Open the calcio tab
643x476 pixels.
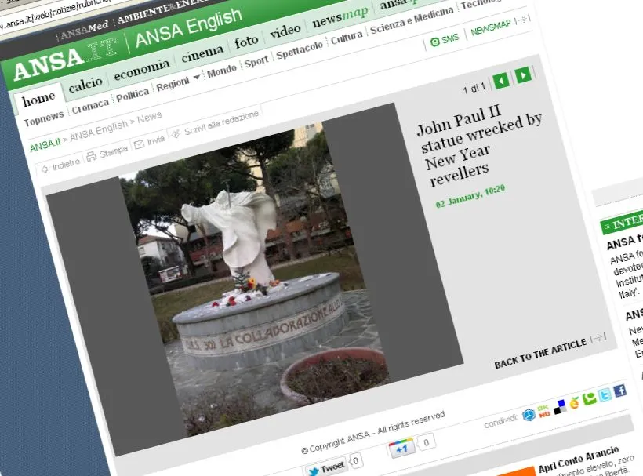coord(85,85)
